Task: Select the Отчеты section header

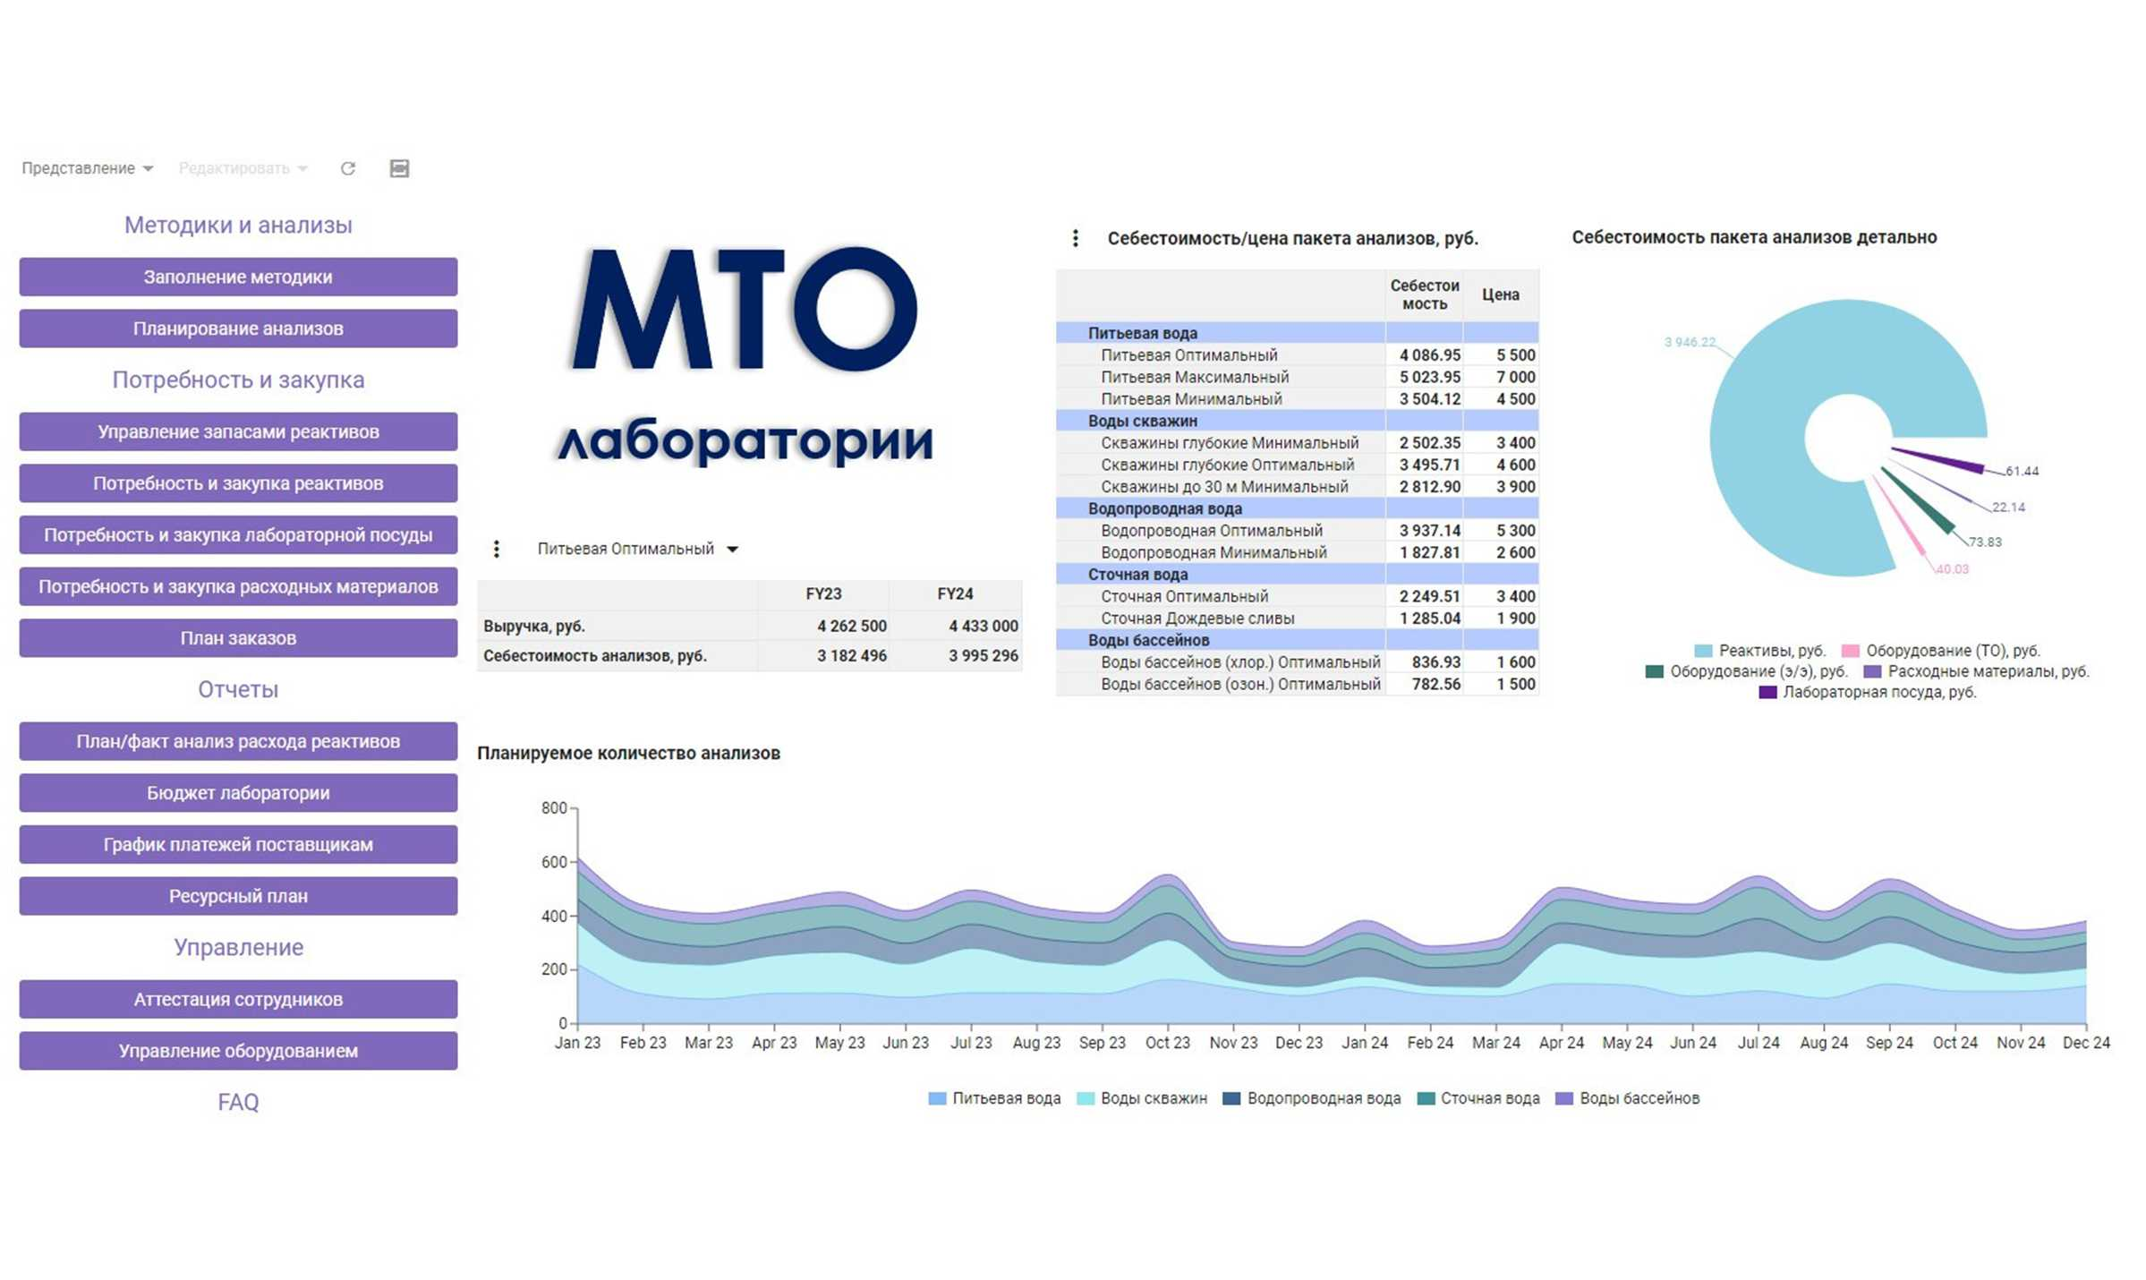Action: 238,689
